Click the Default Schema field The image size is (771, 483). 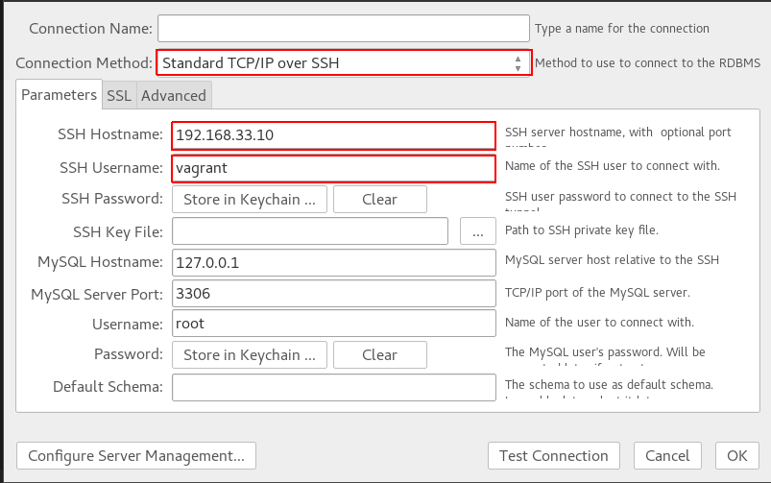(333, 387)
